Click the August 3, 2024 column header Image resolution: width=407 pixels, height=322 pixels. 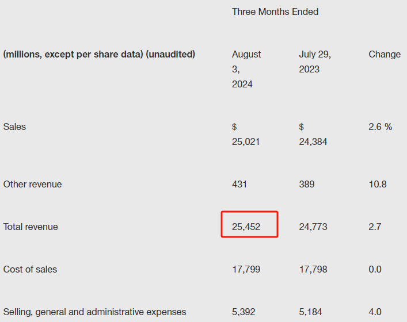[x=246, y=69]
